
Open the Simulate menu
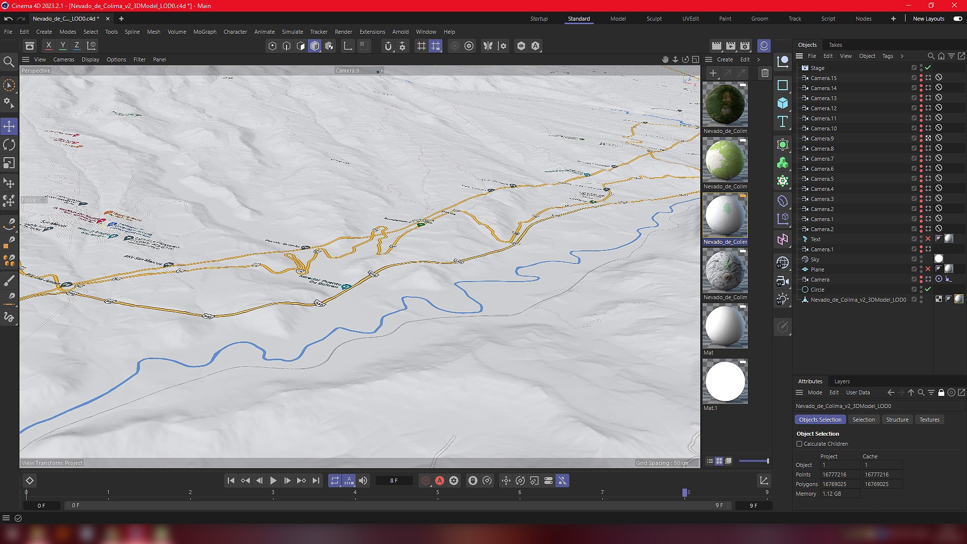(x=292, y=32)
